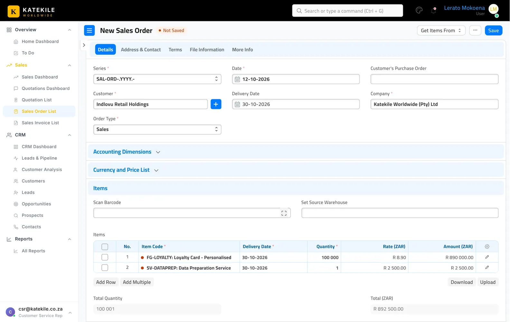Open the More Info tab
The image size is (515, 322).
click(242, 50)
